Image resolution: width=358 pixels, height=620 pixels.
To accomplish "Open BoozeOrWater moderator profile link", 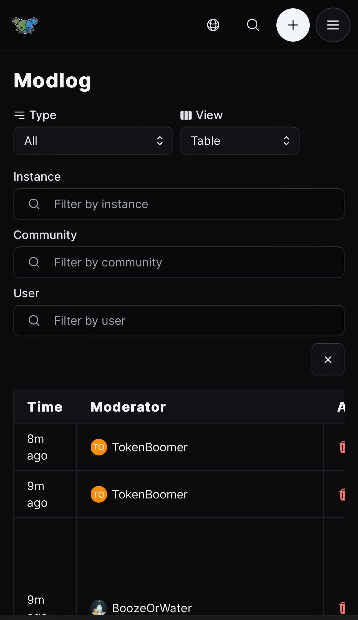I will click(152, 608).
